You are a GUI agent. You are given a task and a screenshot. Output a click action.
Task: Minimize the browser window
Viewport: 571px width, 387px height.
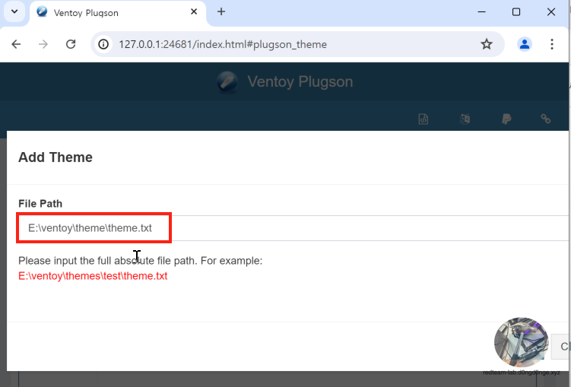(x=482, y=12)
